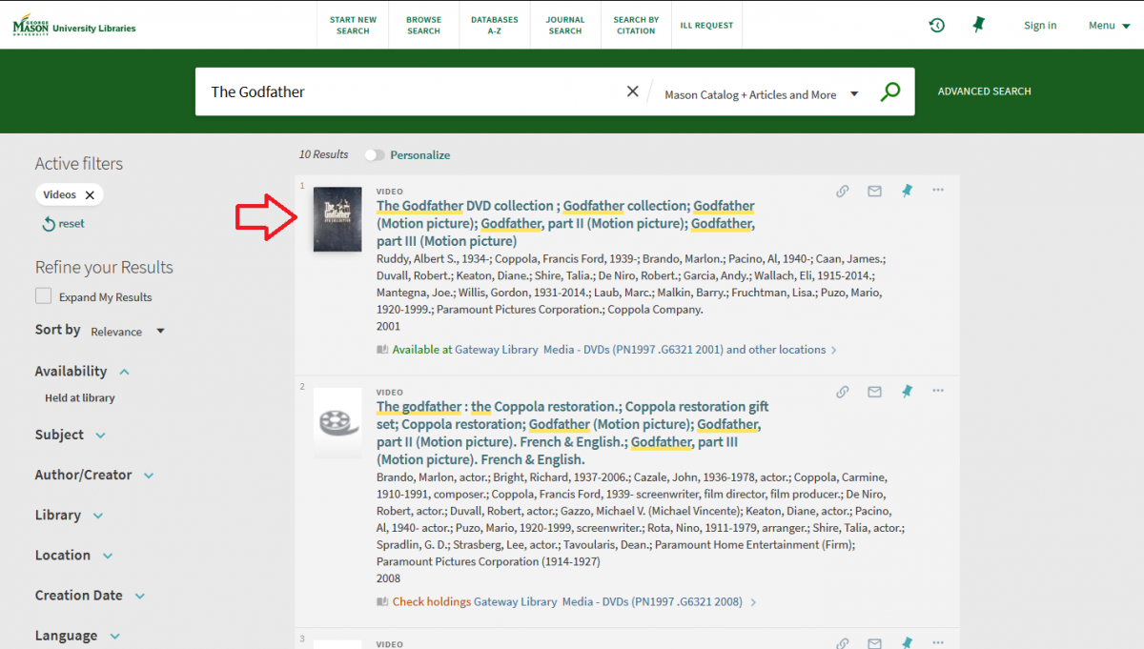Clear the search box with the X
This screenshot has width=1144, height=649.
click(x=632, y=91)
